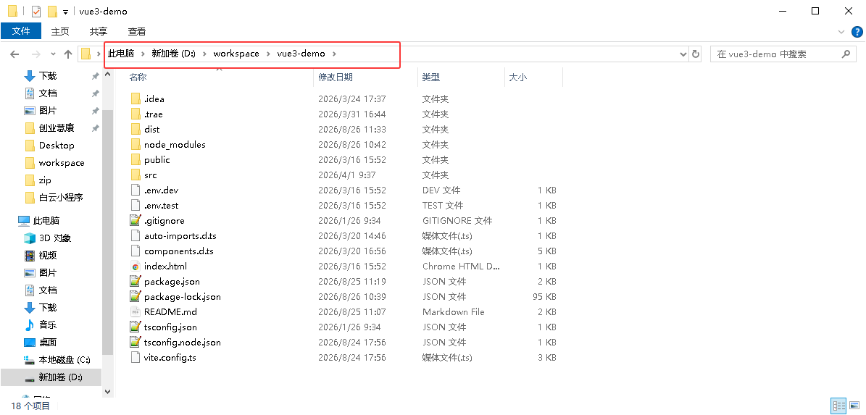Image resolution: width=866 pixels, height=415 pixels.
Task: Click the navigation pane scrollbar up arrow
Action: point(107,73)
